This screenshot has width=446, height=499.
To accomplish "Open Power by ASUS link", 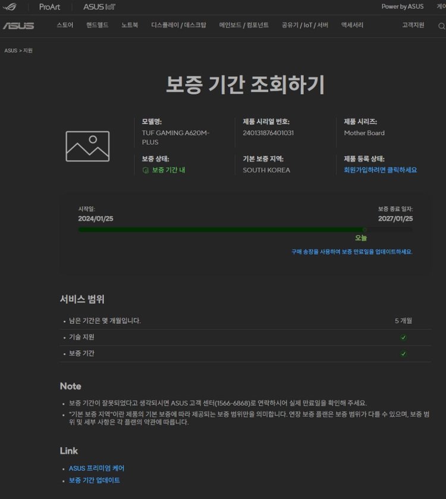I will [403, 7].
